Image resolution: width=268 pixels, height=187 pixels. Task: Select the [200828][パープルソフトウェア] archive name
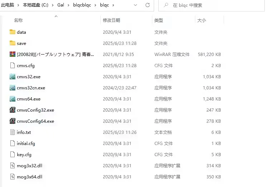tap(56, 54)
